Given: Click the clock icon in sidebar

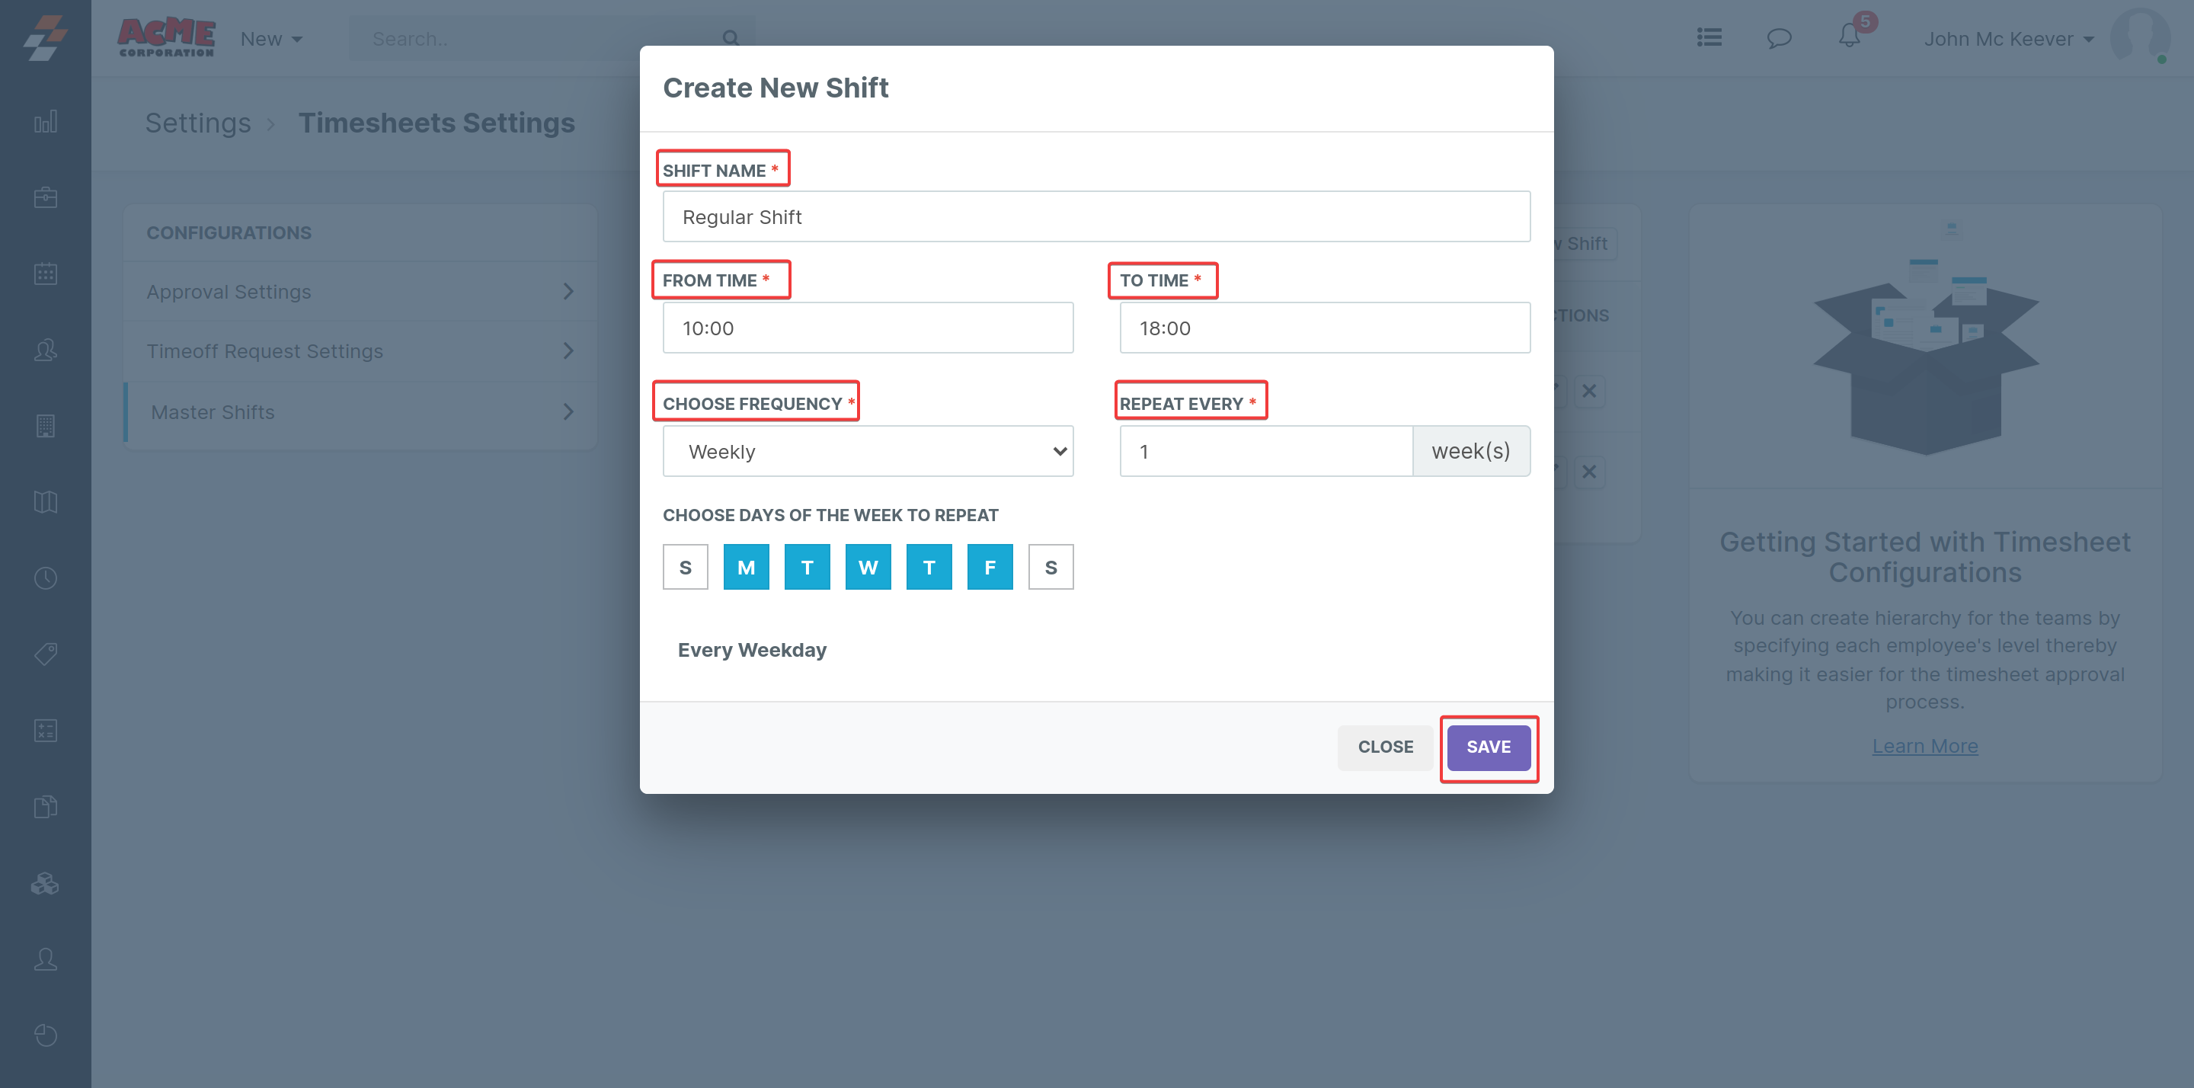Looking at the screenshot, I should 45,578.
